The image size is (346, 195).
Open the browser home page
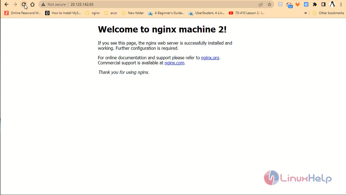click(32, 4)
